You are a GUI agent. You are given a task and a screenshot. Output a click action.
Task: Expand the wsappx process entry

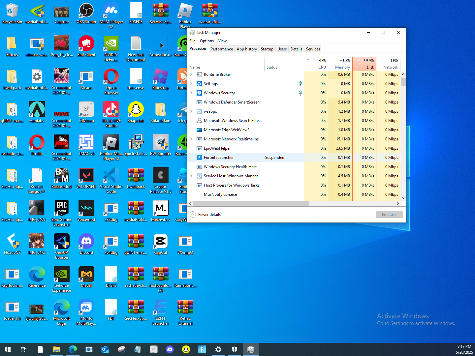point(191,111)
